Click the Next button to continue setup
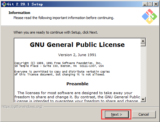This screenshot has height=122, width=160. pos(117,114)
